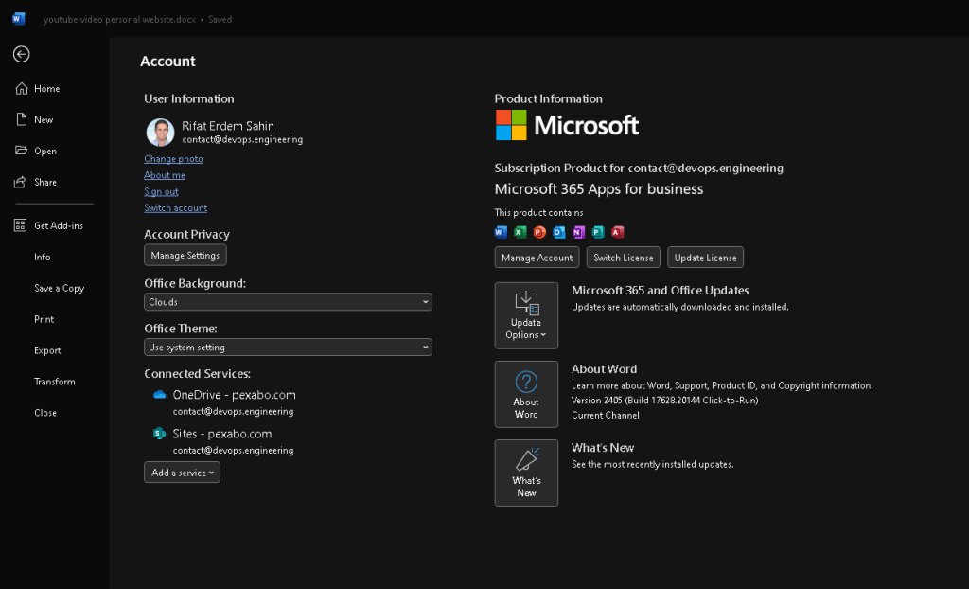Select Transform in the sidebar
Viewport: 969px width, 589px height.
[54, 381]
